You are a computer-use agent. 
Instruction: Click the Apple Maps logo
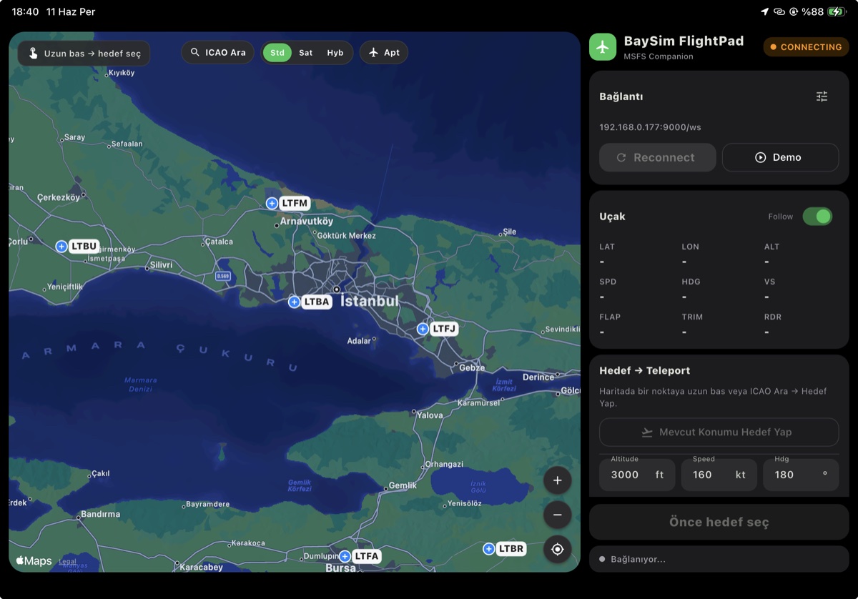(x=34, y=561)
